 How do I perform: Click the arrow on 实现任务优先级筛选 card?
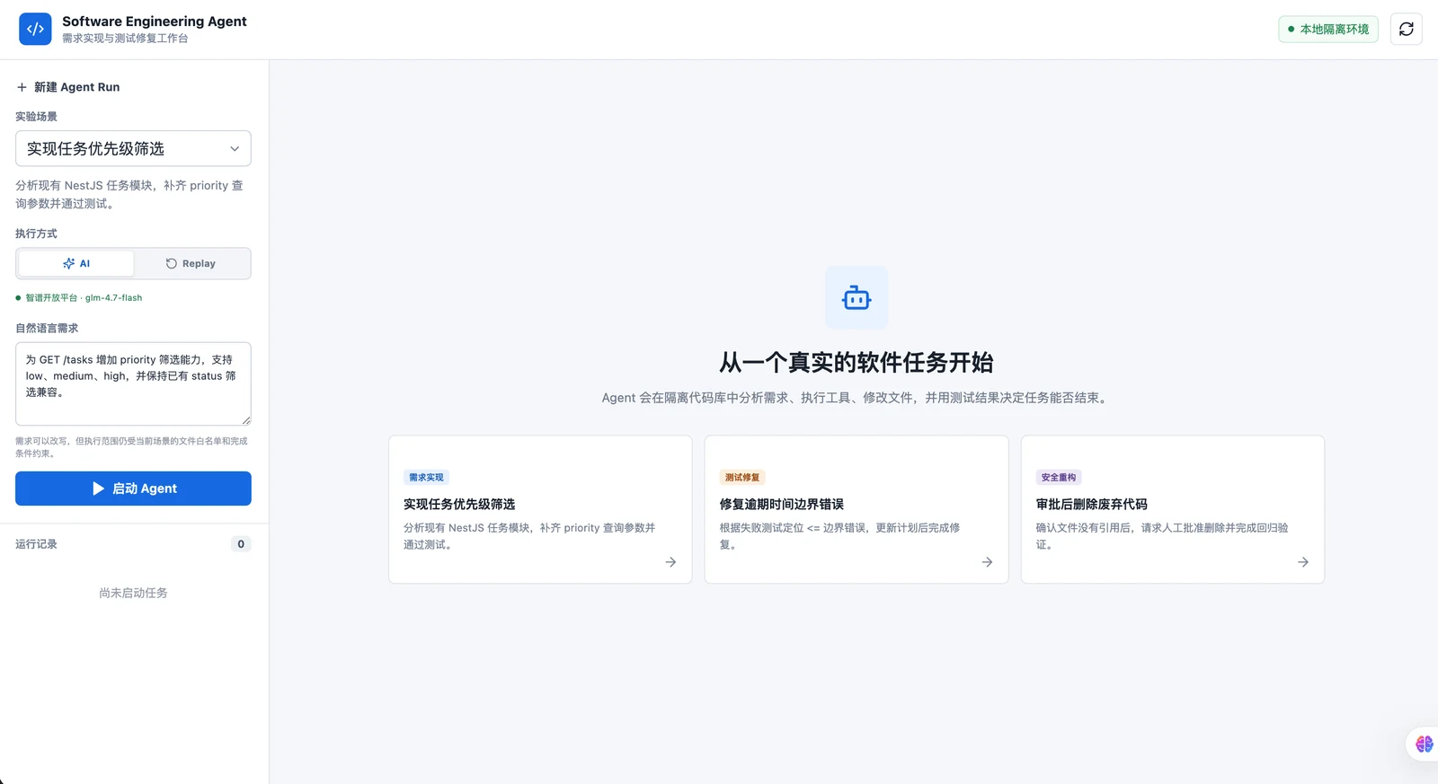670,562
